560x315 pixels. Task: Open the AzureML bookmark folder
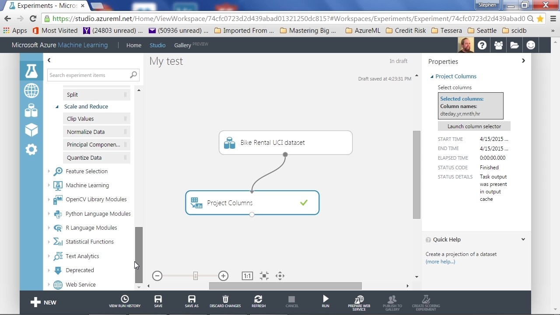point(363,31)
